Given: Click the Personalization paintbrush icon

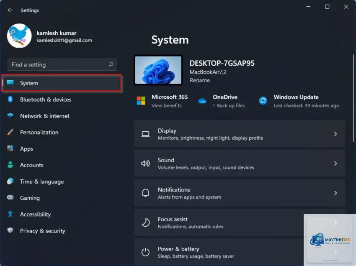Looking at the screenshot, I should pyautogui.click(x=10, y=132).
